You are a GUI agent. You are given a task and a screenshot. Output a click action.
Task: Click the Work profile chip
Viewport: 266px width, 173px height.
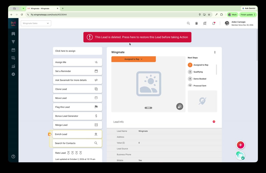click(x=232, y=15)
